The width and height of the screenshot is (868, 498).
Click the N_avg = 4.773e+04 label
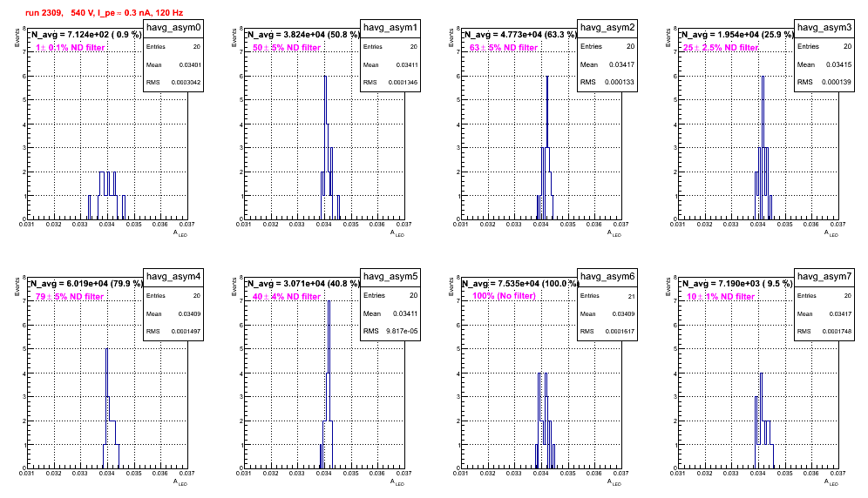click(519, 34)
